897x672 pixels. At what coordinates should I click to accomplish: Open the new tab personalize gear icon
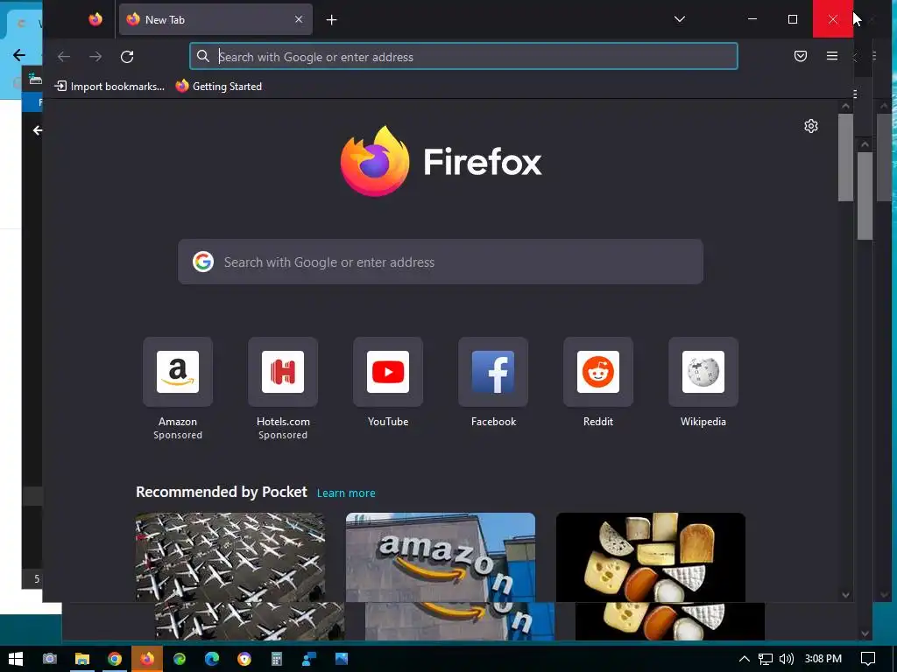coord(810,126)
